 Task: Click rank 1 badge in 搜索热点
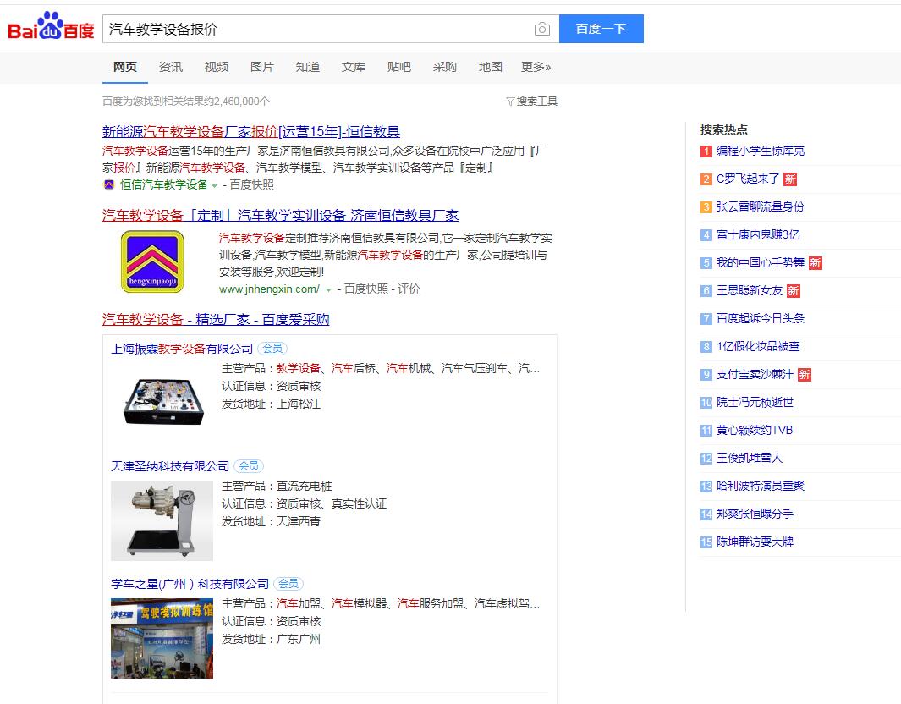click(x=706, y=151)
